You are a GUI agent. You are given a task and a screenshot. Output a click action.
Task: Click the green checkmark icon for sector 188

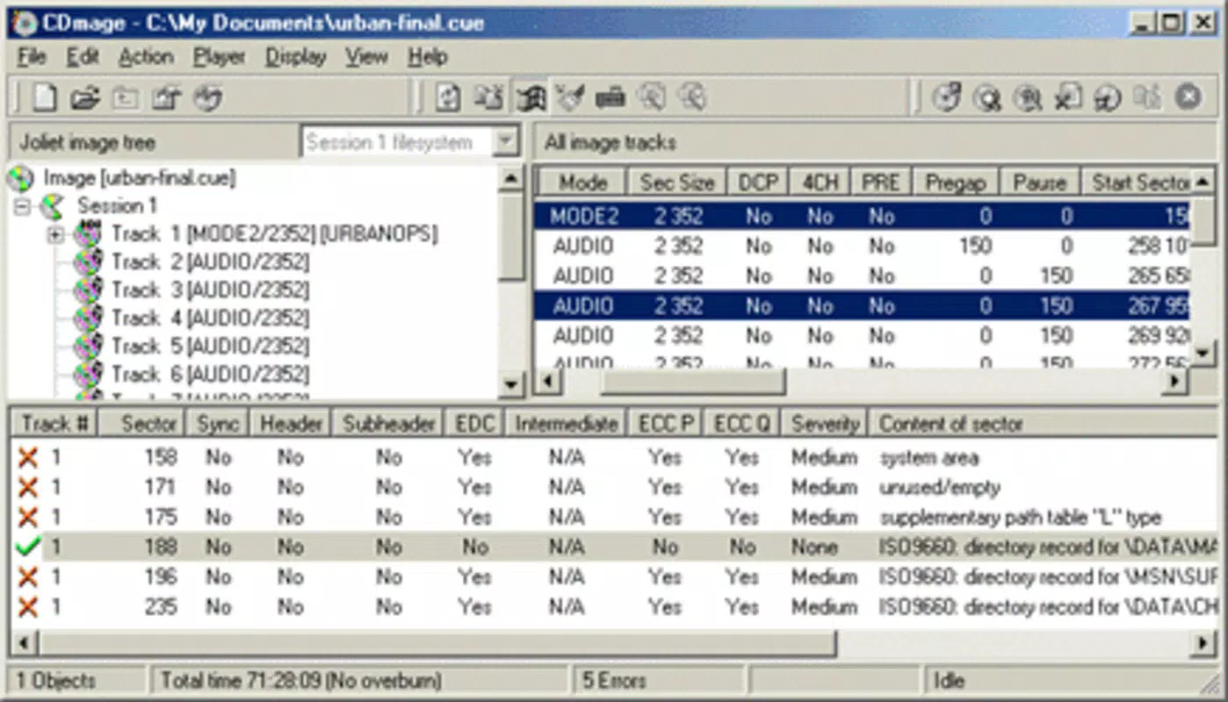(29, 547)
